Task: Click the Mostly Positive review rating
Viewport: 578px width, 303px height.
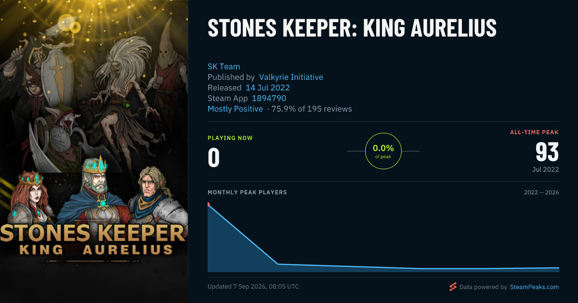Action: click(235, 109)
